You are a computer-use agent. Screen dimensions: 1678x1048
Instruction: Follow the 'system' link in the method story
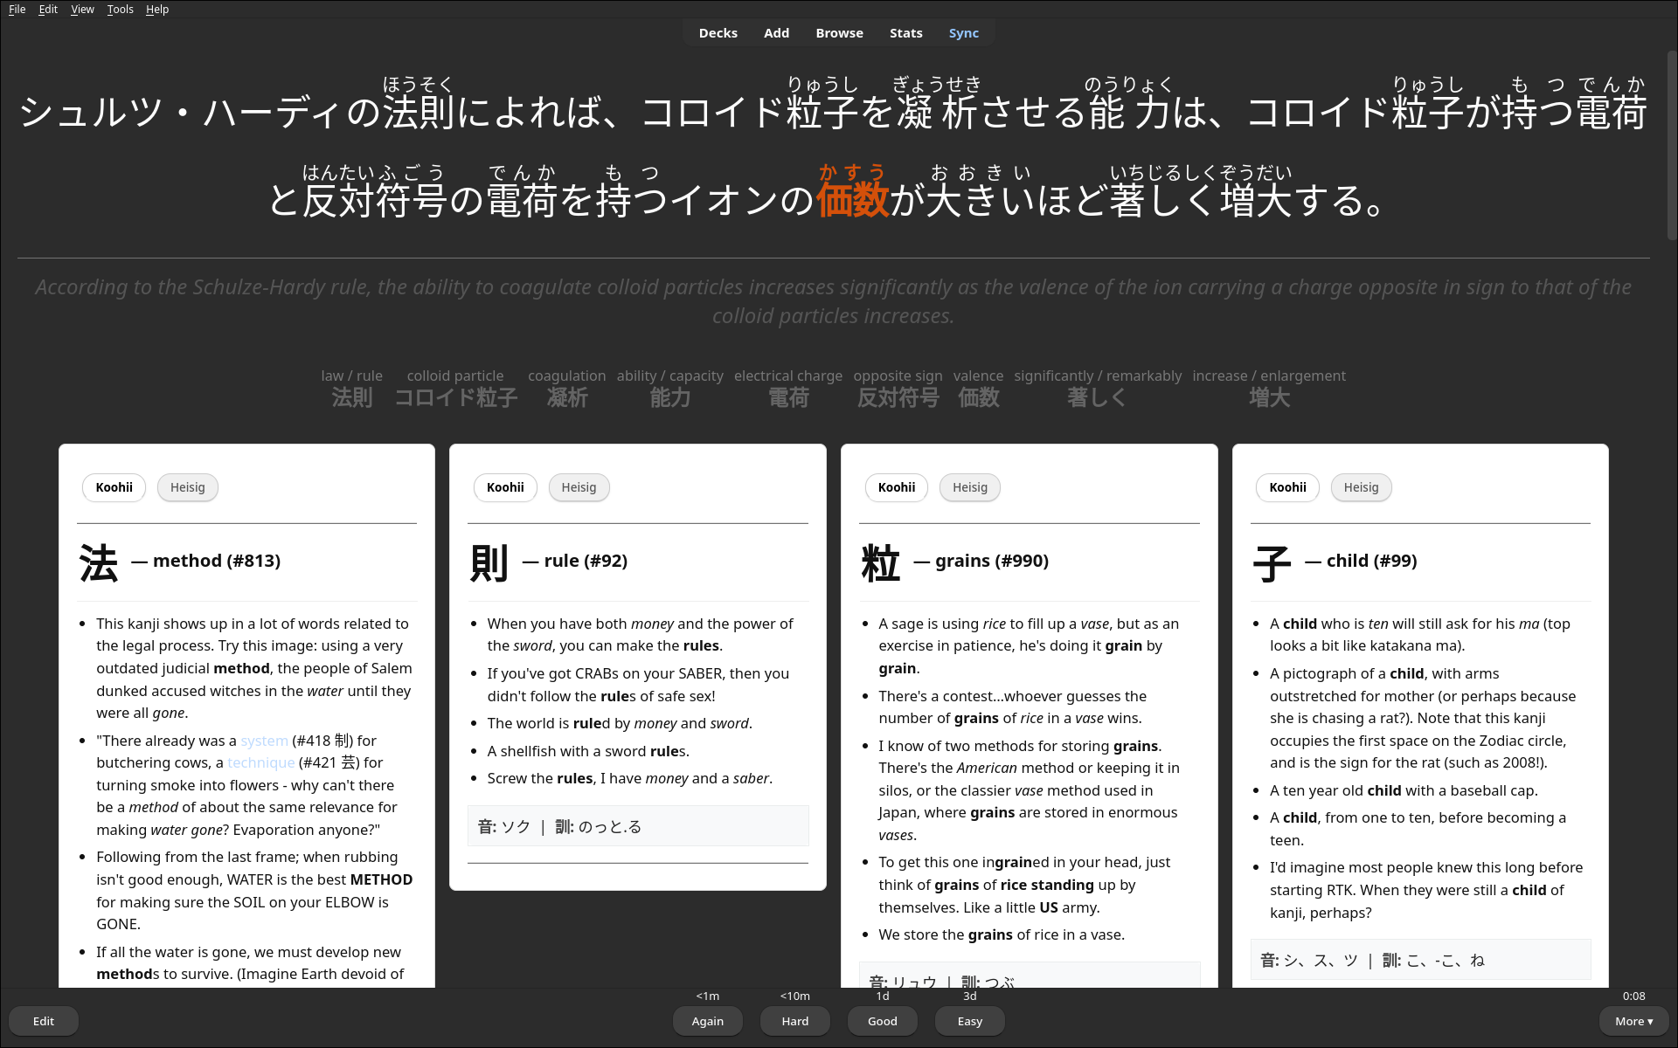tap(264, 741)
